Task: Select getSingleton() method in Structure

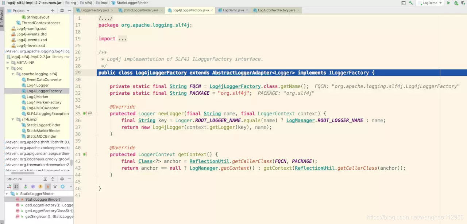Action: pos(49,216)
